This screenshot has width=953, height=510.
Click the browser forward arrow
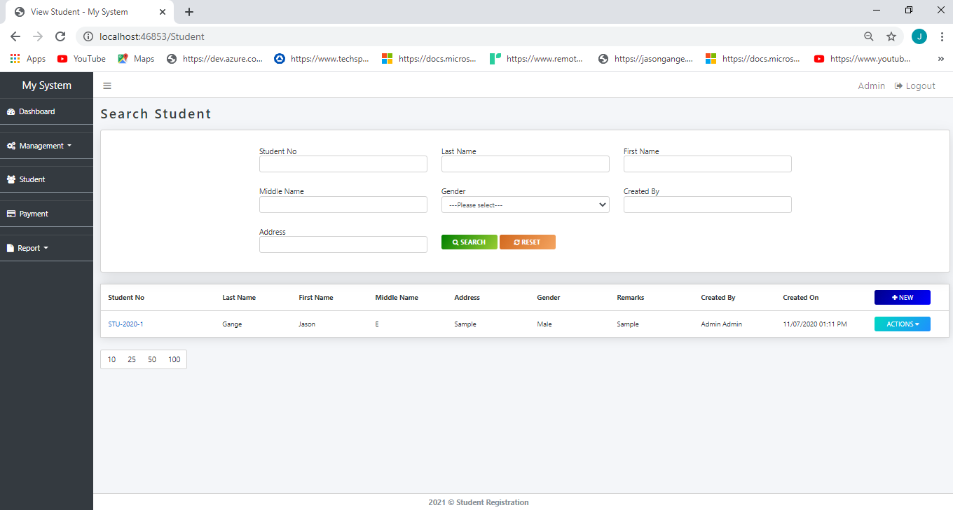[x=38, y=36]
